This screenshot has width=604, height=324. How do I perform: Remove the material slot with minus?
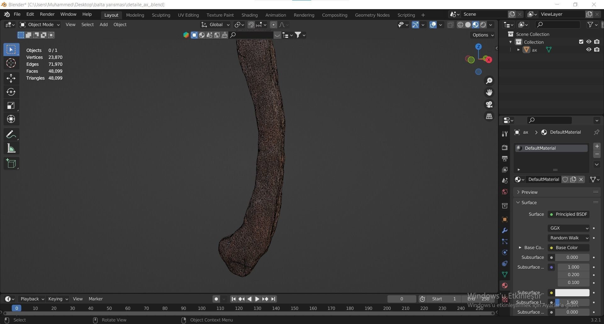(596, 154)
